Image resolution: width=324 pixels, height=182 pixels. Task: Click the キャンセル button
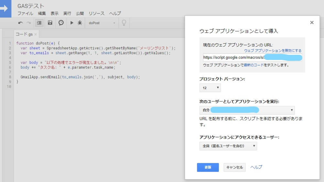tap(234, 168)
